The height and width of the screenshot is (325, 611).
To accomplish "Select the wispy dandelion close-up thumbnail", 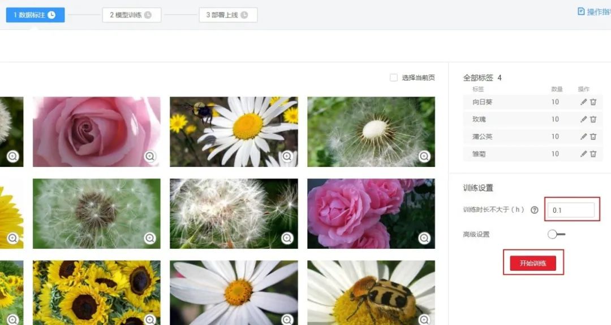I will click(x=234, y=213).
